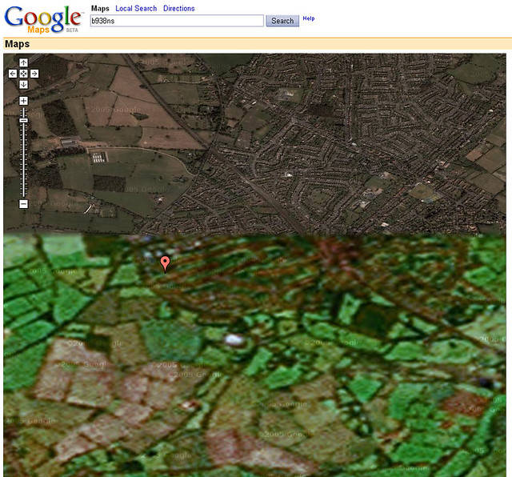
Task: Switch to the Local Search tab
Action: click(x=136, y=8)
